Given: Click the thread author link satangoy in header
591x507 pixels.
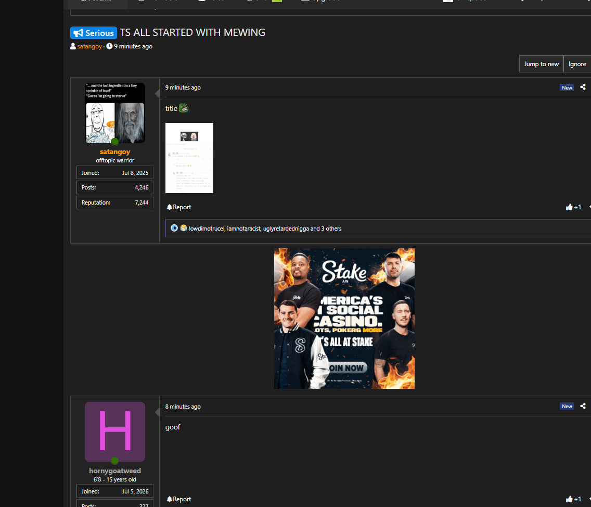Looking at the screenshot, I should point(89,46).
